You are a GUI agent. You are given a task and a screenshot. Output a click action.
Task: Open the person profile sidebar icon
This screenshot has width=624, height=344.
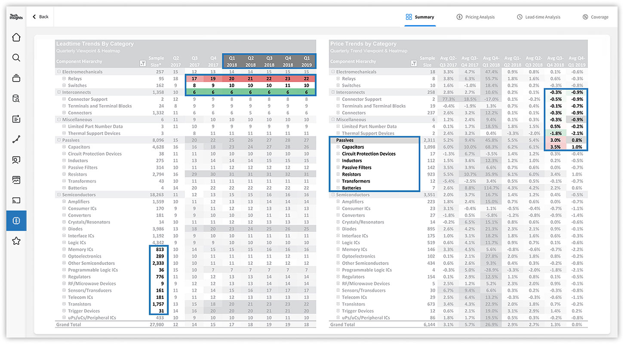tap(16, 160)
